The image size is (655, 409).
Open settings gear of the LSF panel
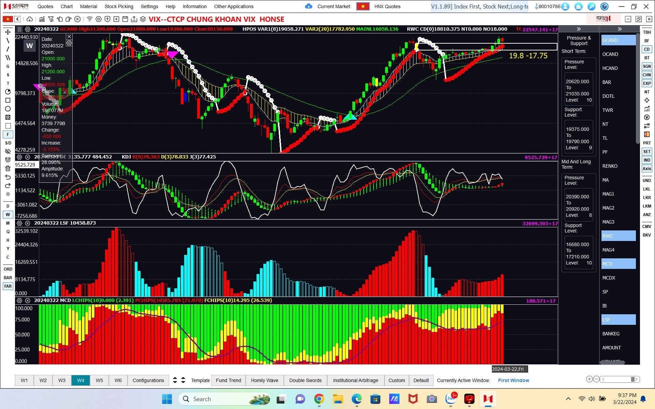19,223
